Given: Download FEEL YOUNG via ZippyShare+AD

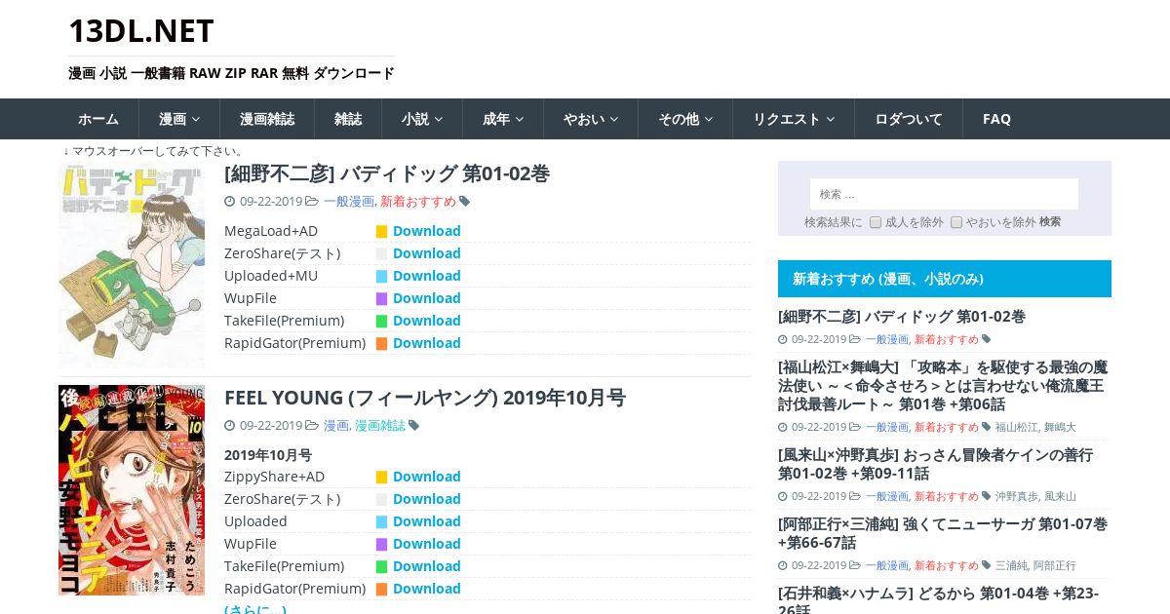Looking at the screenshot, I should click(427, 477).
